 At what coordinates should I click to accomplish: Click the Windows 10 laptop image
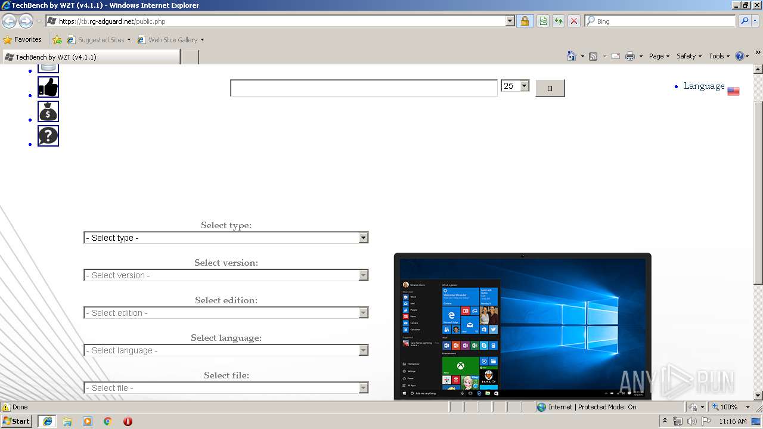522,327
